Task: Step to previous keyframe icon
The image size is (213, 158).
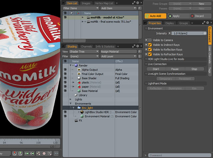Action: 32,153
